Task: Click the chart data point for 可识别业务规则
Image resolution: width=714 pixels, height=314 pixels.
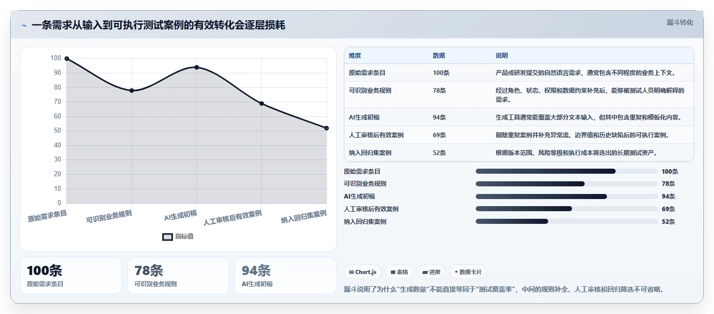Action: (131, 90)
